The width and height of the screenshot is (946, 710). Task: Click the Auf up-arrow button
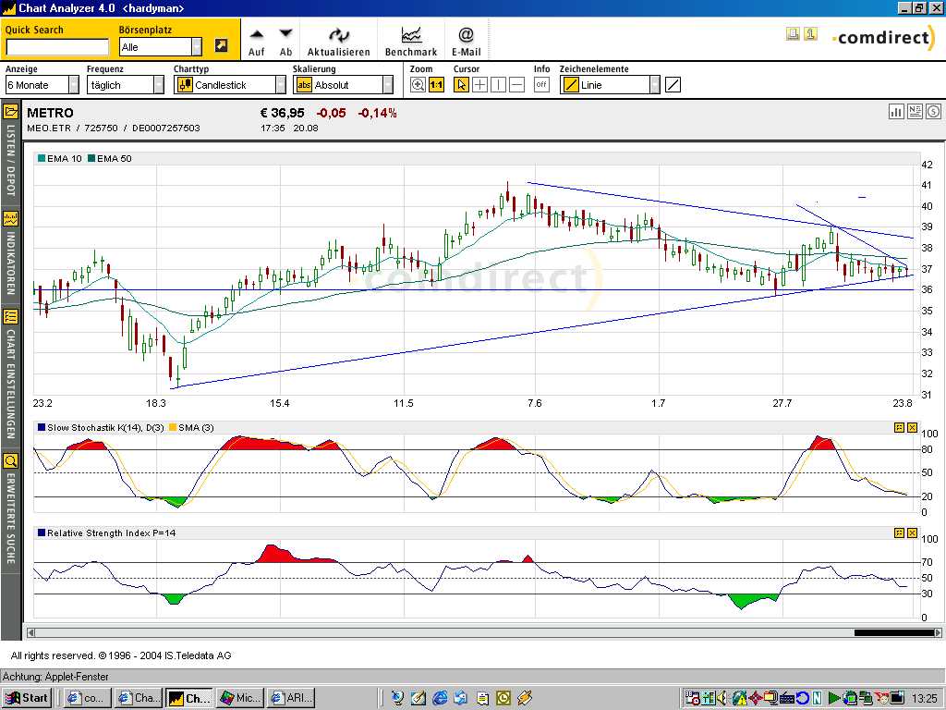[x=256, y=35]
